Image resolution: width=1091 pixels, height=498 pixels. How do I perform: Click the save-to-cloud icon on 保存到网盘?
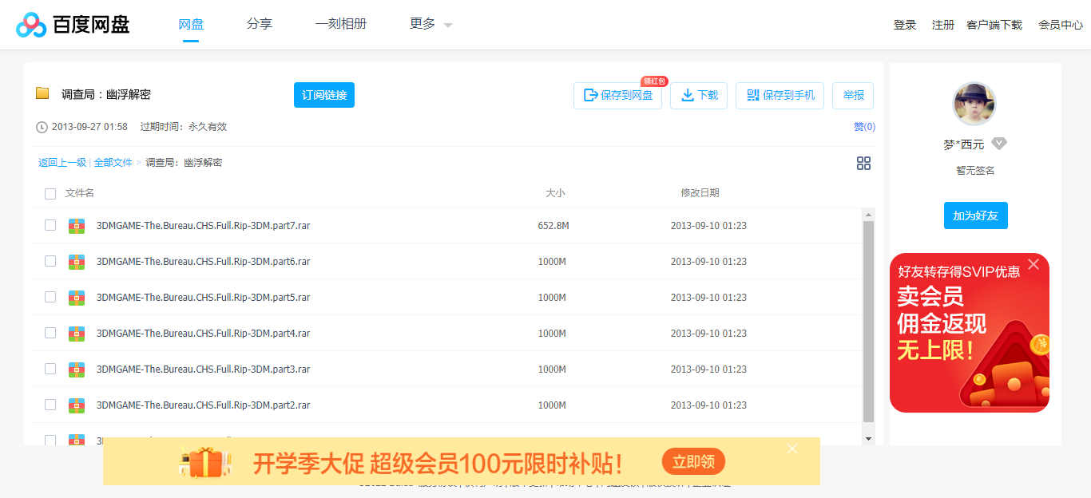589,95
